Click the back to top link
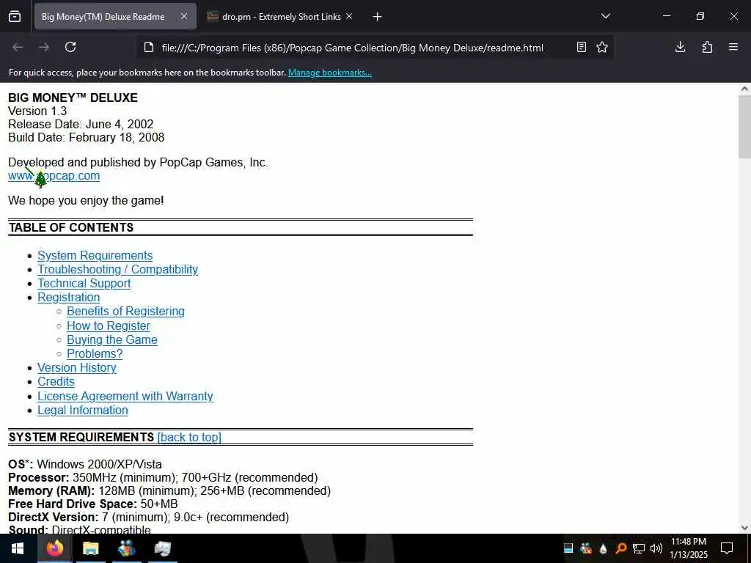The image size is (751, 563). (189, 437)
